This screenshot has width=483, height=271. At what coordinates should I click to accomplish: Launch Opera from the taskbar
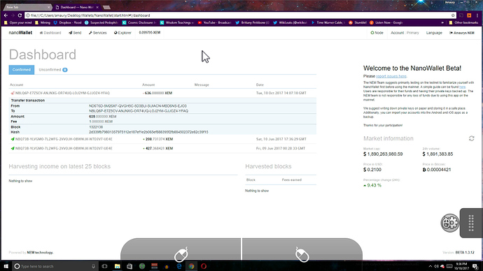[204, 266]
